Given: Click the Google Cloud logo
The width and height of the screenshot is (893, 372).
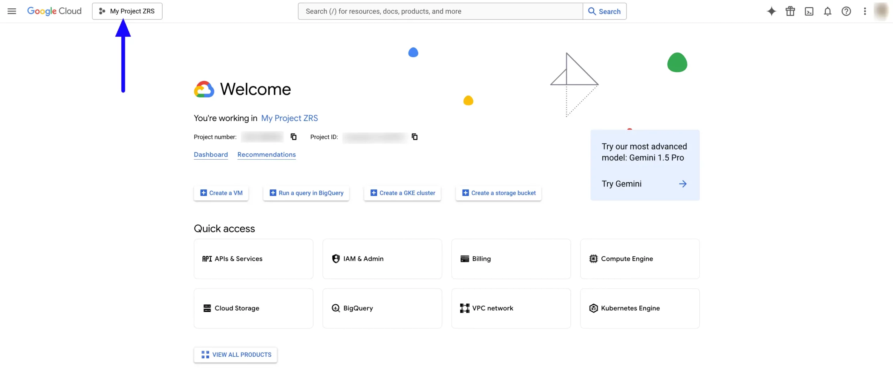Looking at the screenshot, I should tap(54, 11).
